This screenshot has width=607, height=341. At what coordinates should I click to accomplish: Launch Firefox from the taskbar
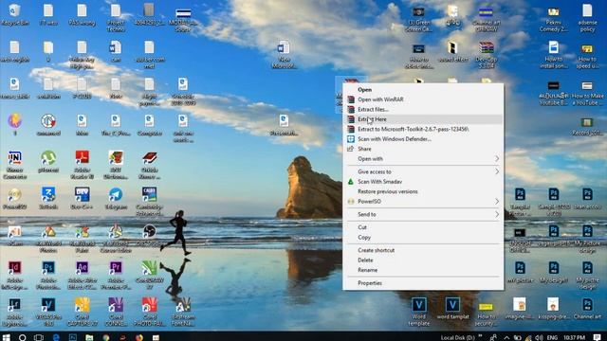point(139,337)
